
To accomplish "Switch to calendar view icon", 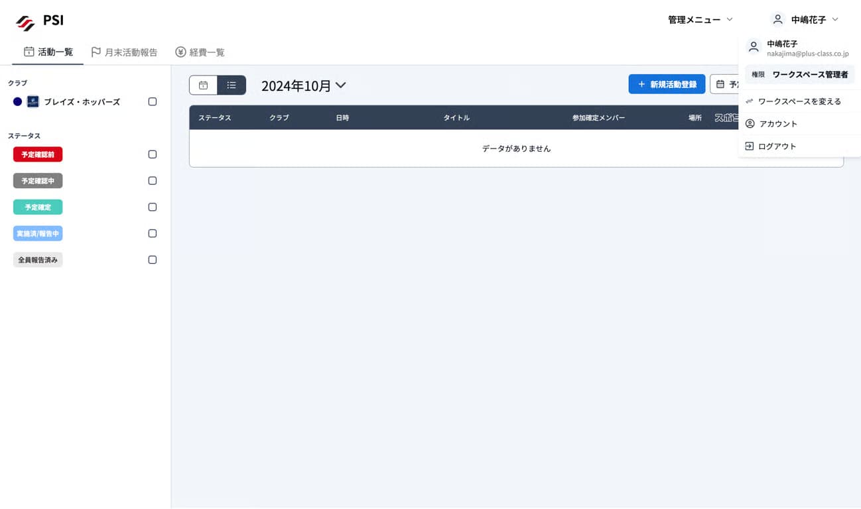I will (x=203, y=85).
